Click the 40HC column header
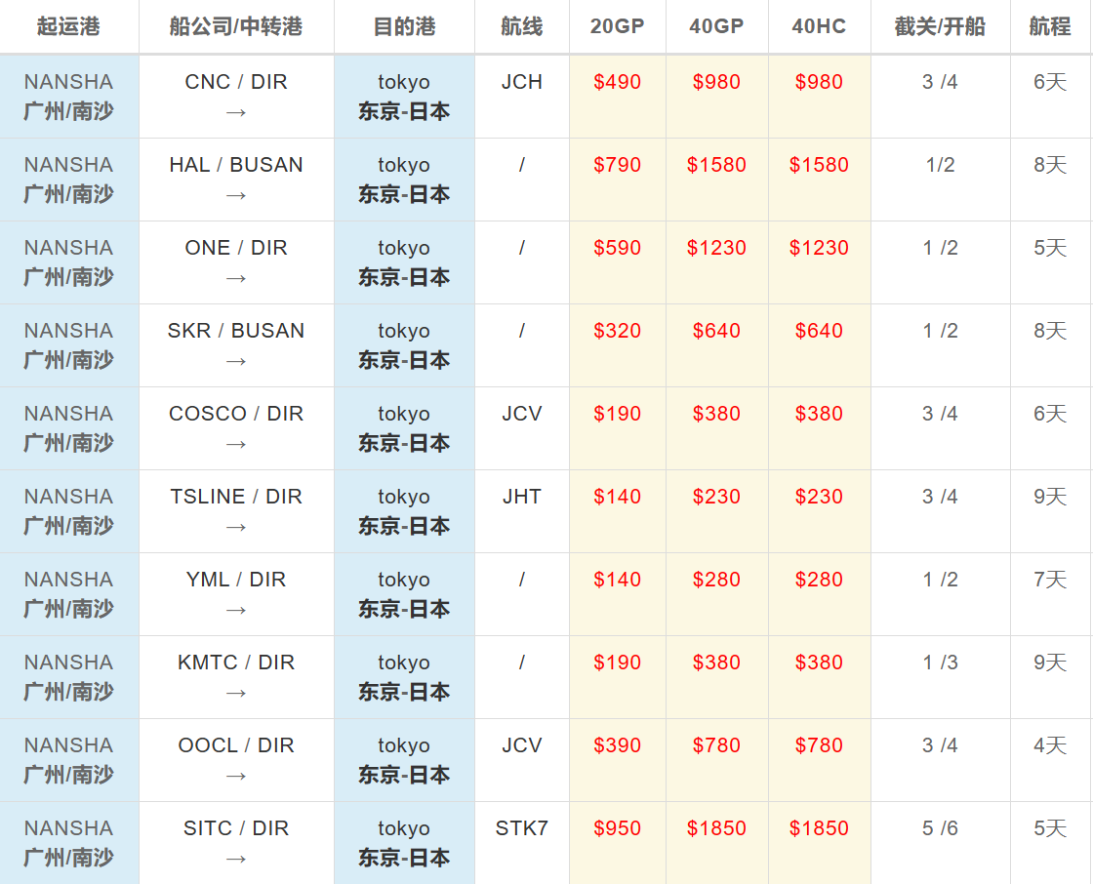 coord(819,26)
